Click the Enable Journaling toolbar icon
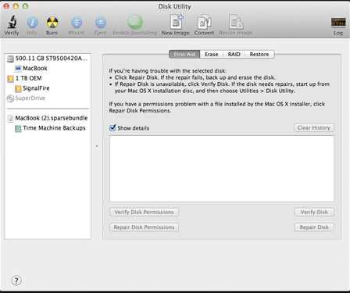Viewport: 350px width, 293px height. click(135, 22)
